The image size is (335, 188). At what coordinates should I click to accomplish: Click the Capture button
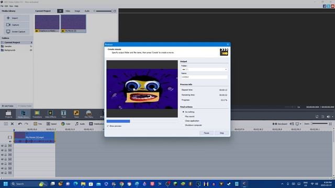[x=16, y=25]
